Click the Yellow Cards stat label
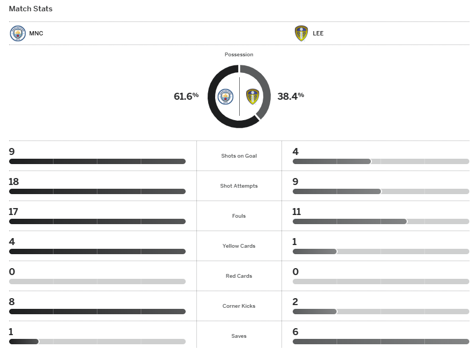Viewport: 472px width, 348px height. coord(239,246)
